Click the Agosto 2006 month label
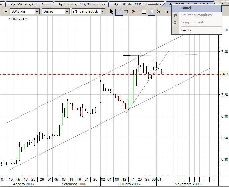This screenshot has height=187, width=229. pyautogui.click(x=23, y=184)
